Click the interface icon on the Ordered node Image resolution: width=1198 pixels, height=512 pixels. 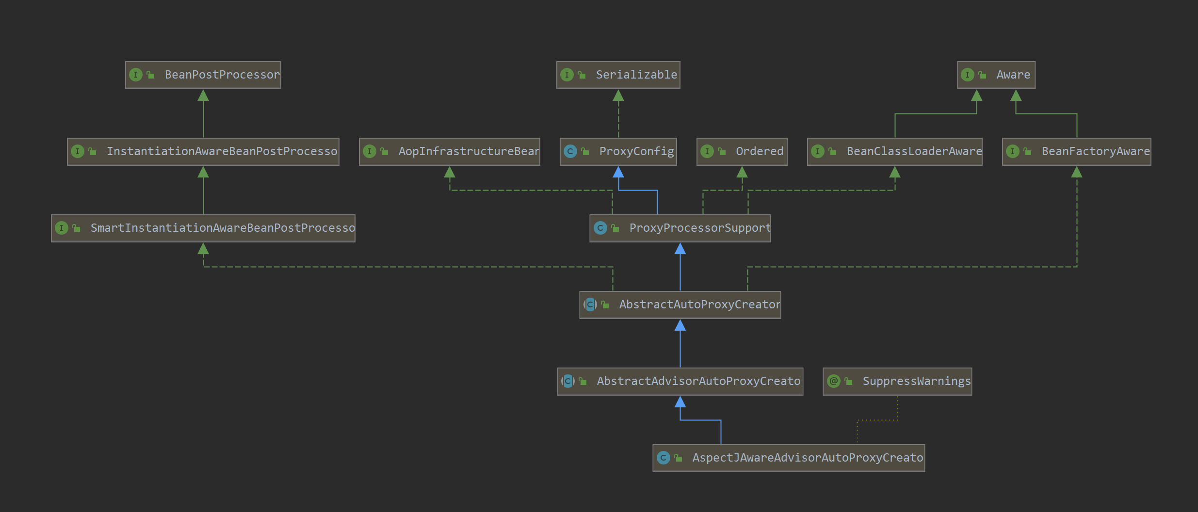pyautogui.click(x=707, y=151)
